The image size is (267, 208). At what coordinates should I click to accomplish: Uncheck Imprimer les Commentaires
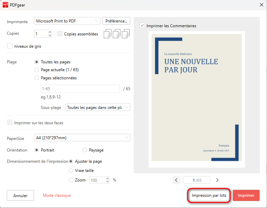pyautogui.click(x=142, y=26)
